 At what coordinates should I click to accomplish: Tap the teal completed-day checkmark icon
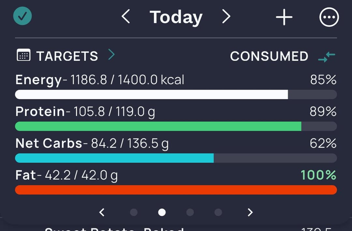tap(22, 16)
